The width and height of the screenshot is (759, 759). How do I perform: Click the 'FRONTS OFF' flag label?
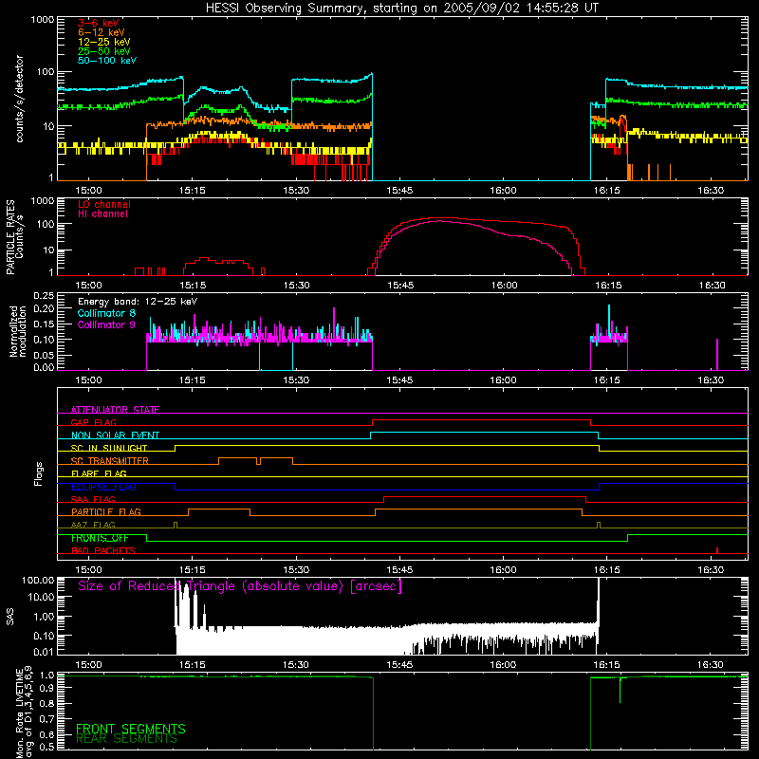pos(100,538)
